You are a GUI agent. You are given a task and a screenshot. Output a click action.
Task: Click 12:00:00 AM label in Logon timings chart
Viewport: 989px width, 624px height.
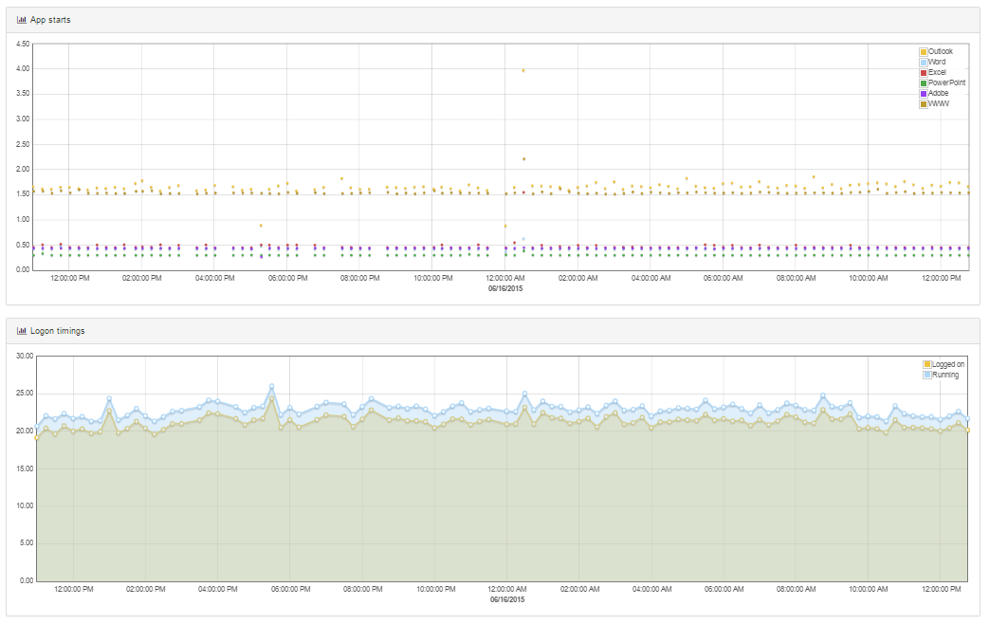[507, 589]
